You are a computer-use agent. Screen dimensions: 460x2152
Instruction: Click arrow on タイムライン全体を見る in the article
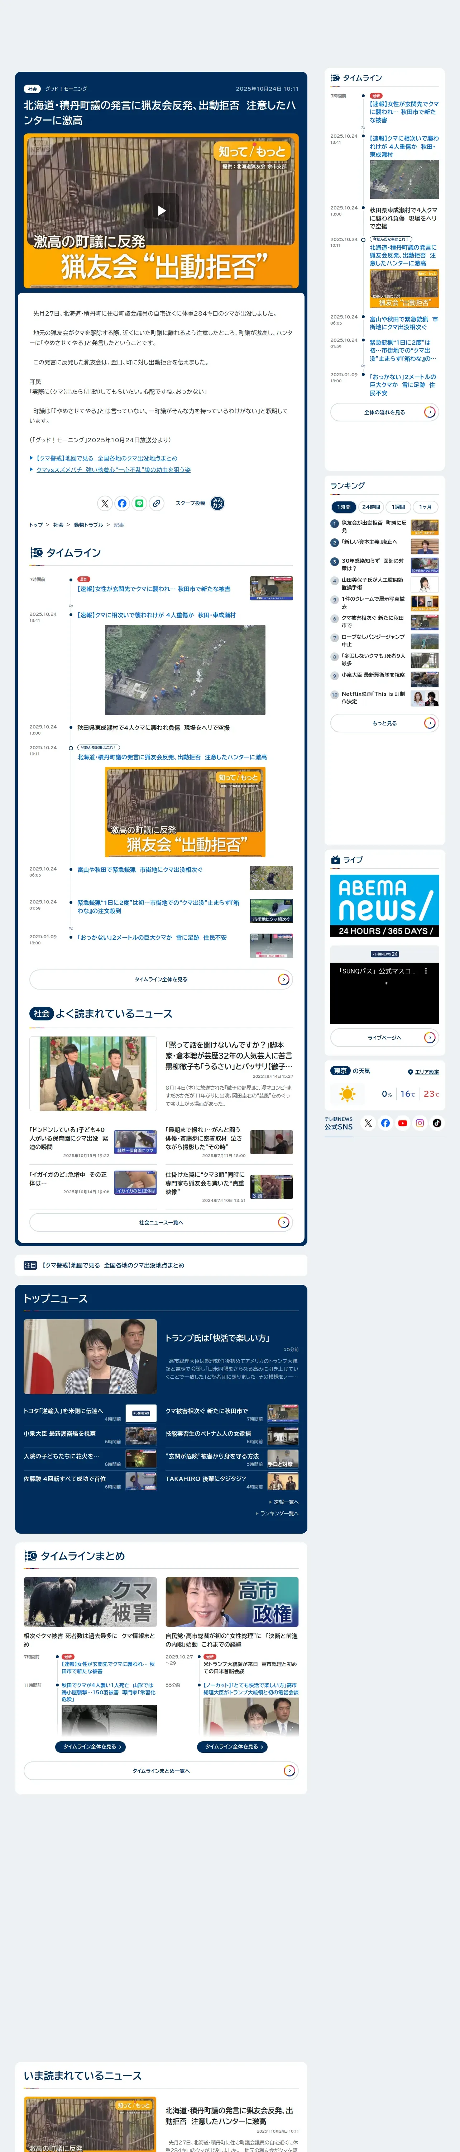click(x=283, y=979)
